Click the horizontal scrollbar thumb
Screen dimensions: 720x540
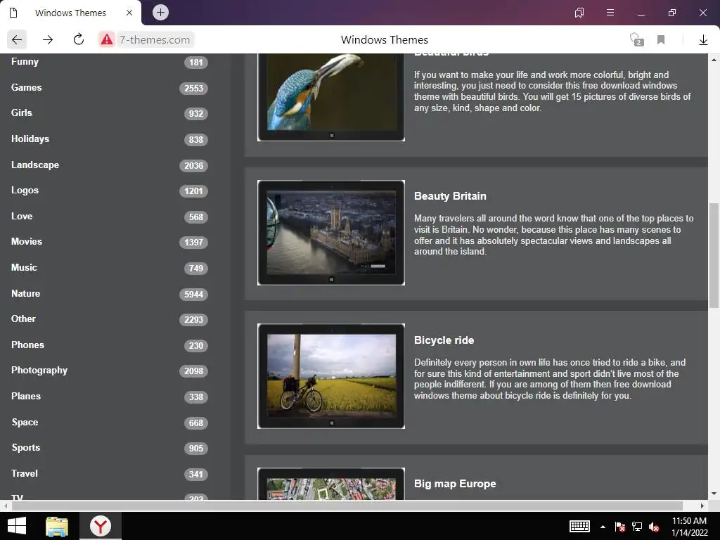click(x=347, y=506)
